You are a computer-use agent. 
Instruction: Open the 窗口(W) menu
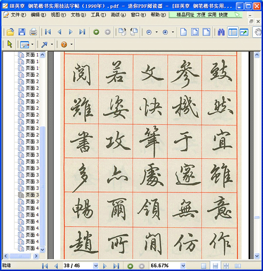(139, 15)
